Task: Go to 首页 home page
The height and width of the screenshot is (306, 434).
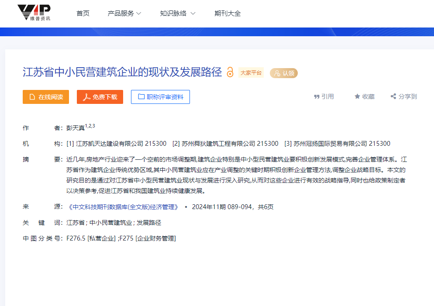Action: tap(83, 14)
